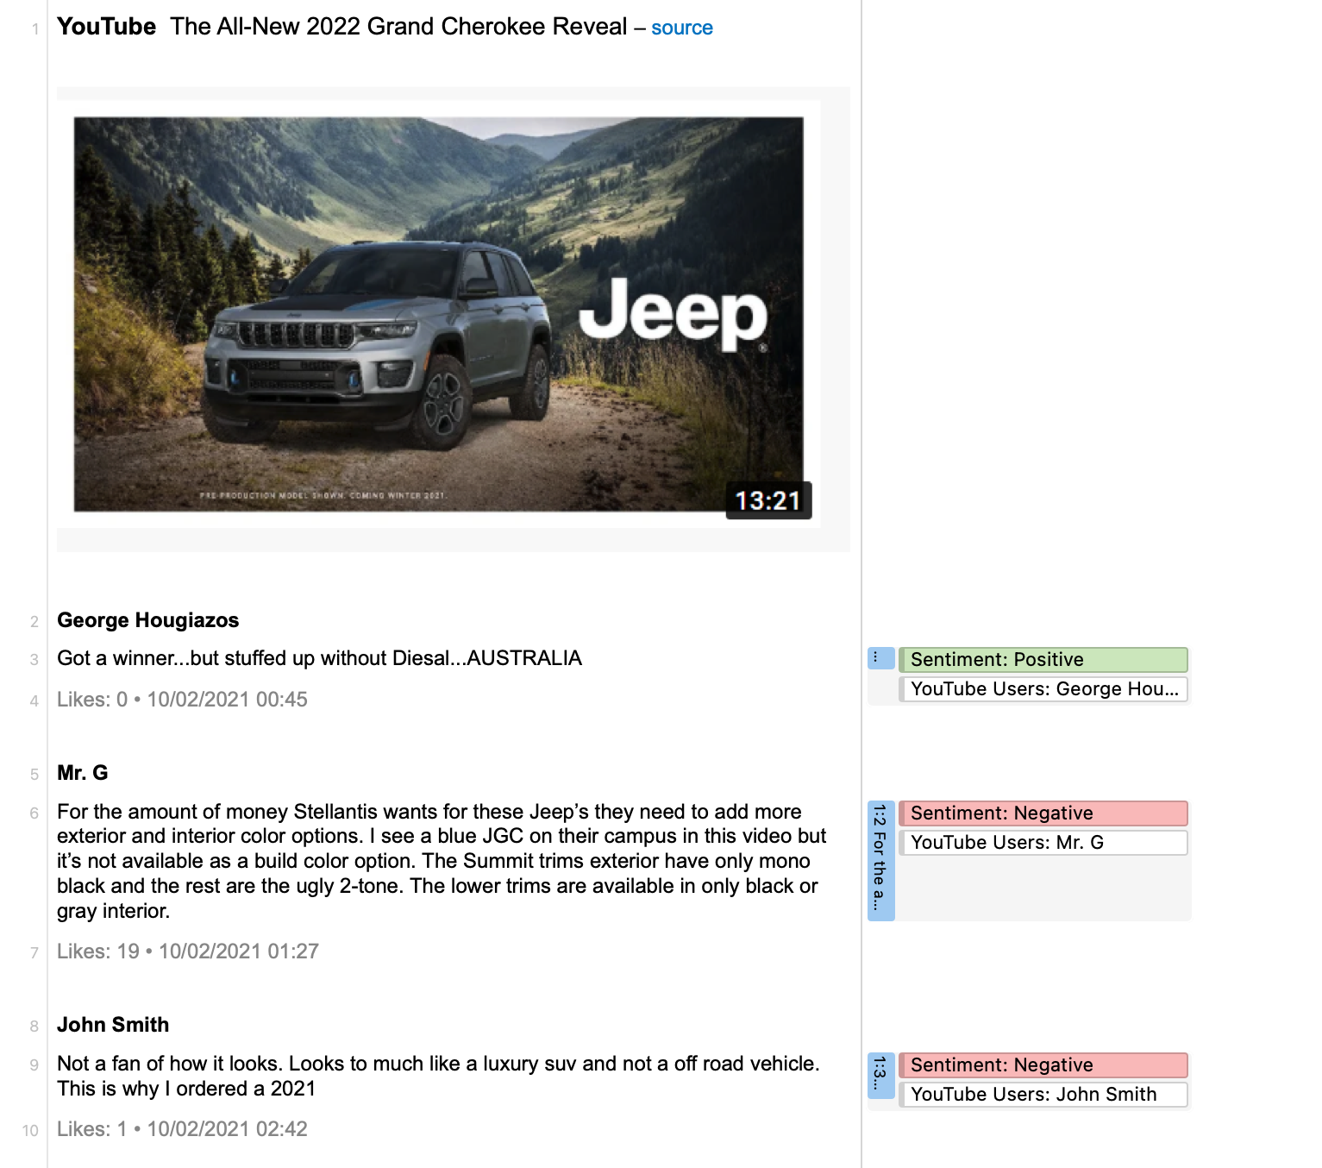Click the document title 'The All-New 2022 Grand Cherokee Reveal'

click(x=398, y=27)
